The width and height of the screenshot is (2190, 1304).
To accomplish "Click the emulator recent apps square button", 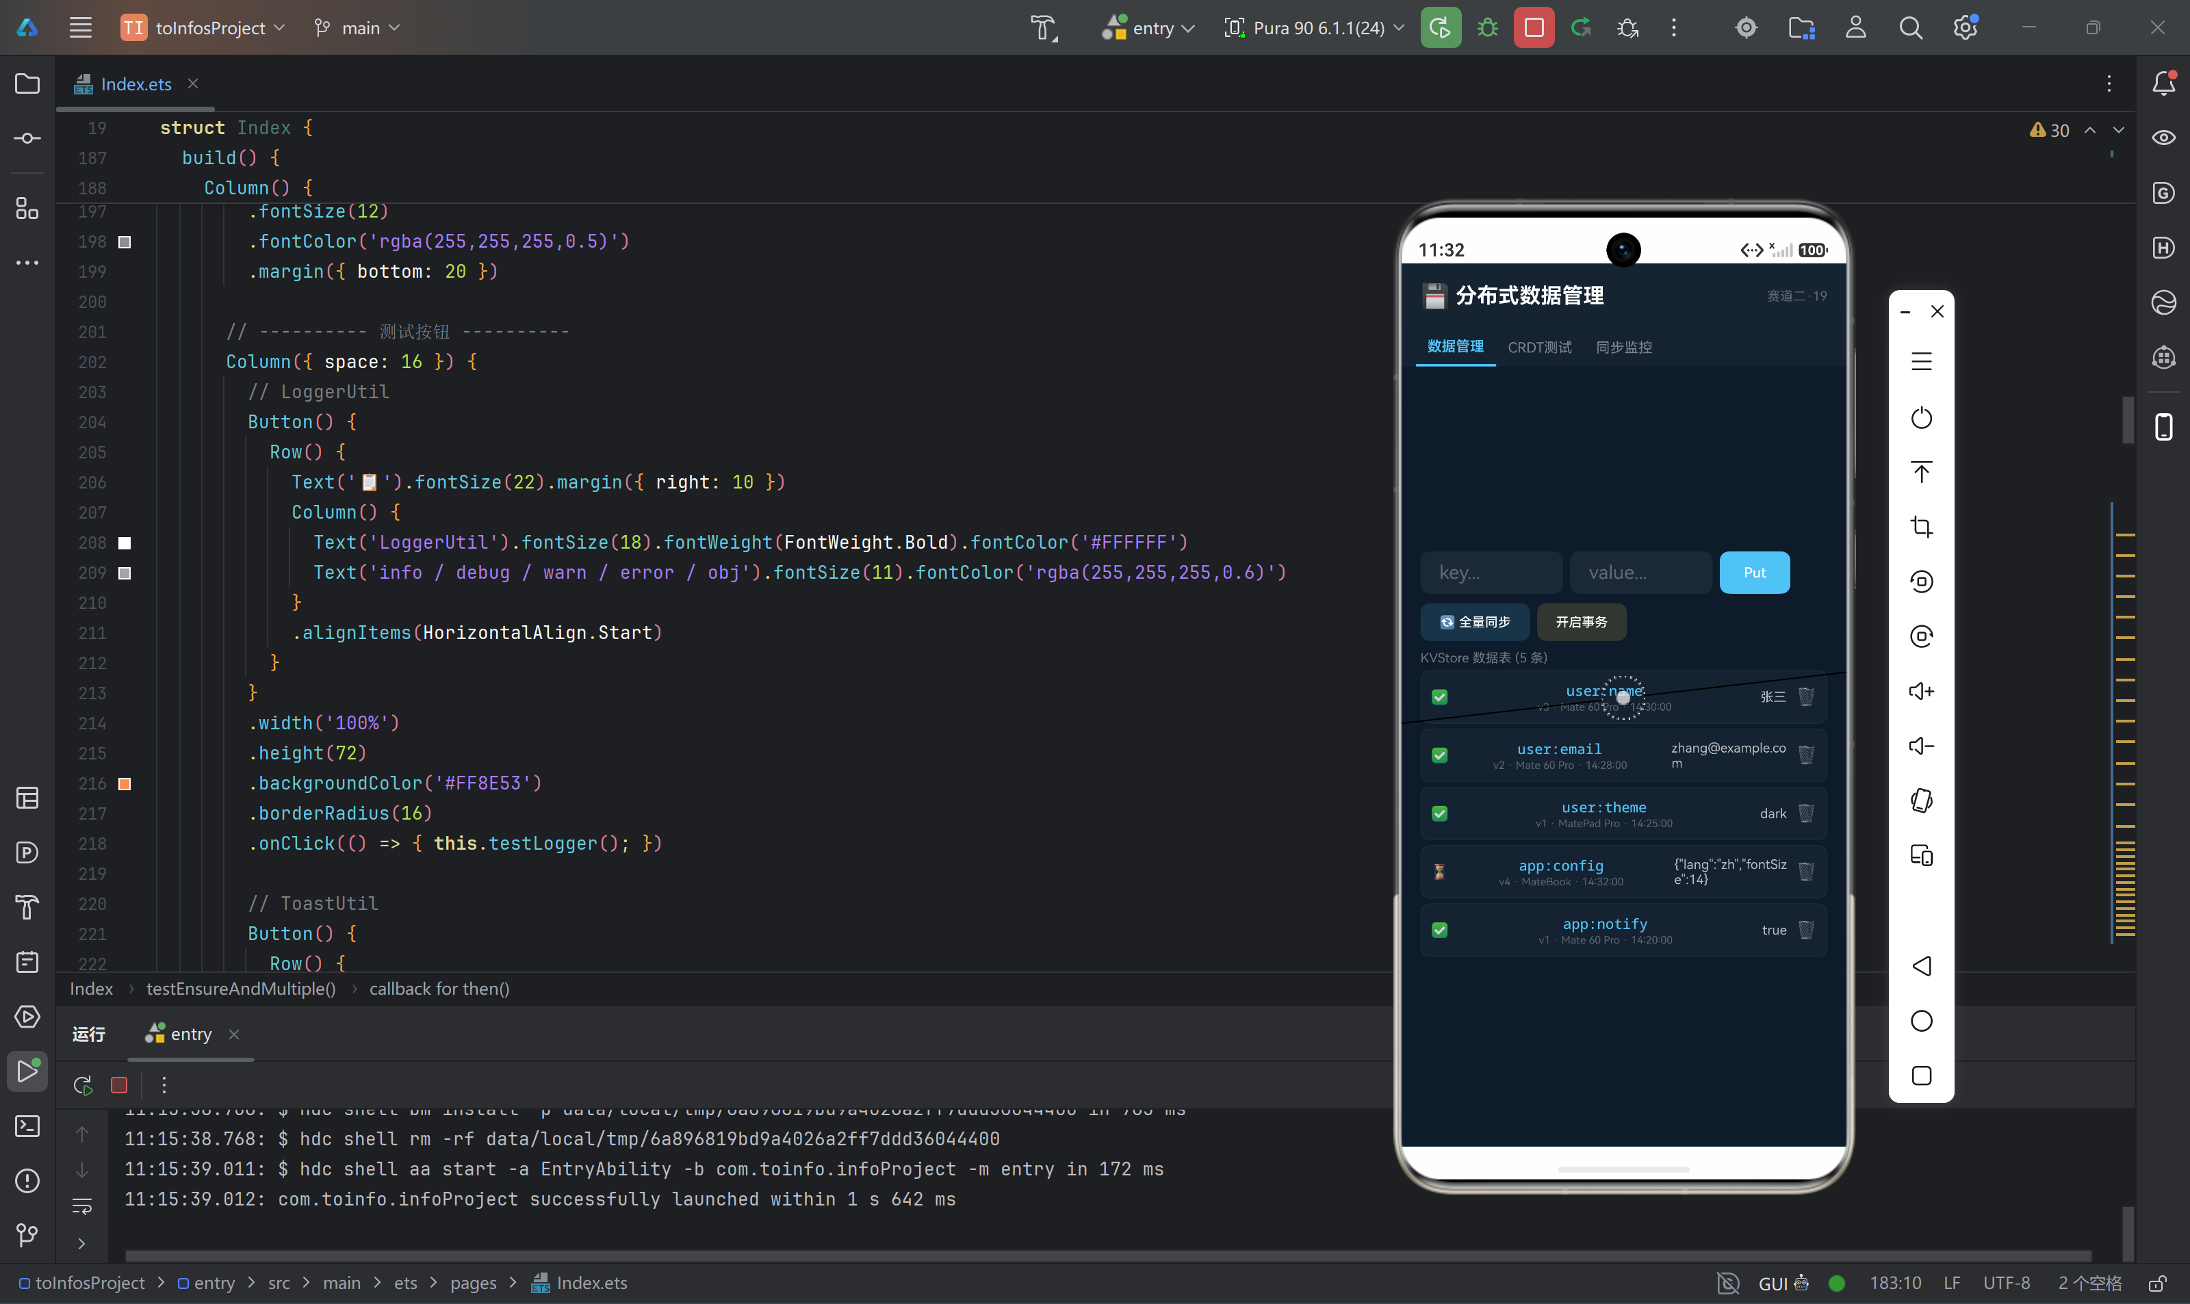I will [1921, 1075].
